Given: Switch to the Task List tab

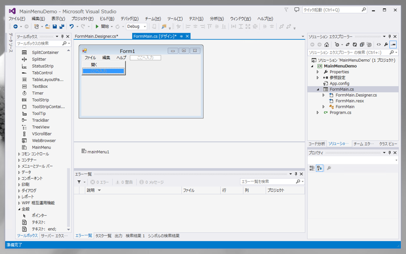Looking at the screenshot, I should tap(103, 236).
